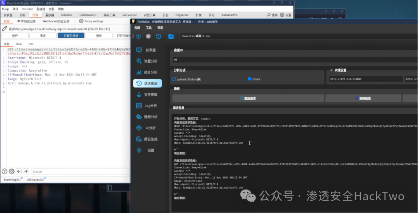Image resolution: width=418 pixels, height=213 pixels.
Task: Click the 会话ID input field
Action: [295, 60]
